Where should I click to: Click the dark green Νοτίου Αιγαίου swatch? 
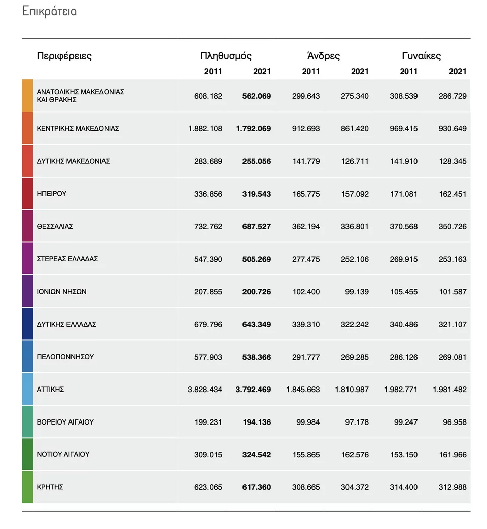point(27,454)
